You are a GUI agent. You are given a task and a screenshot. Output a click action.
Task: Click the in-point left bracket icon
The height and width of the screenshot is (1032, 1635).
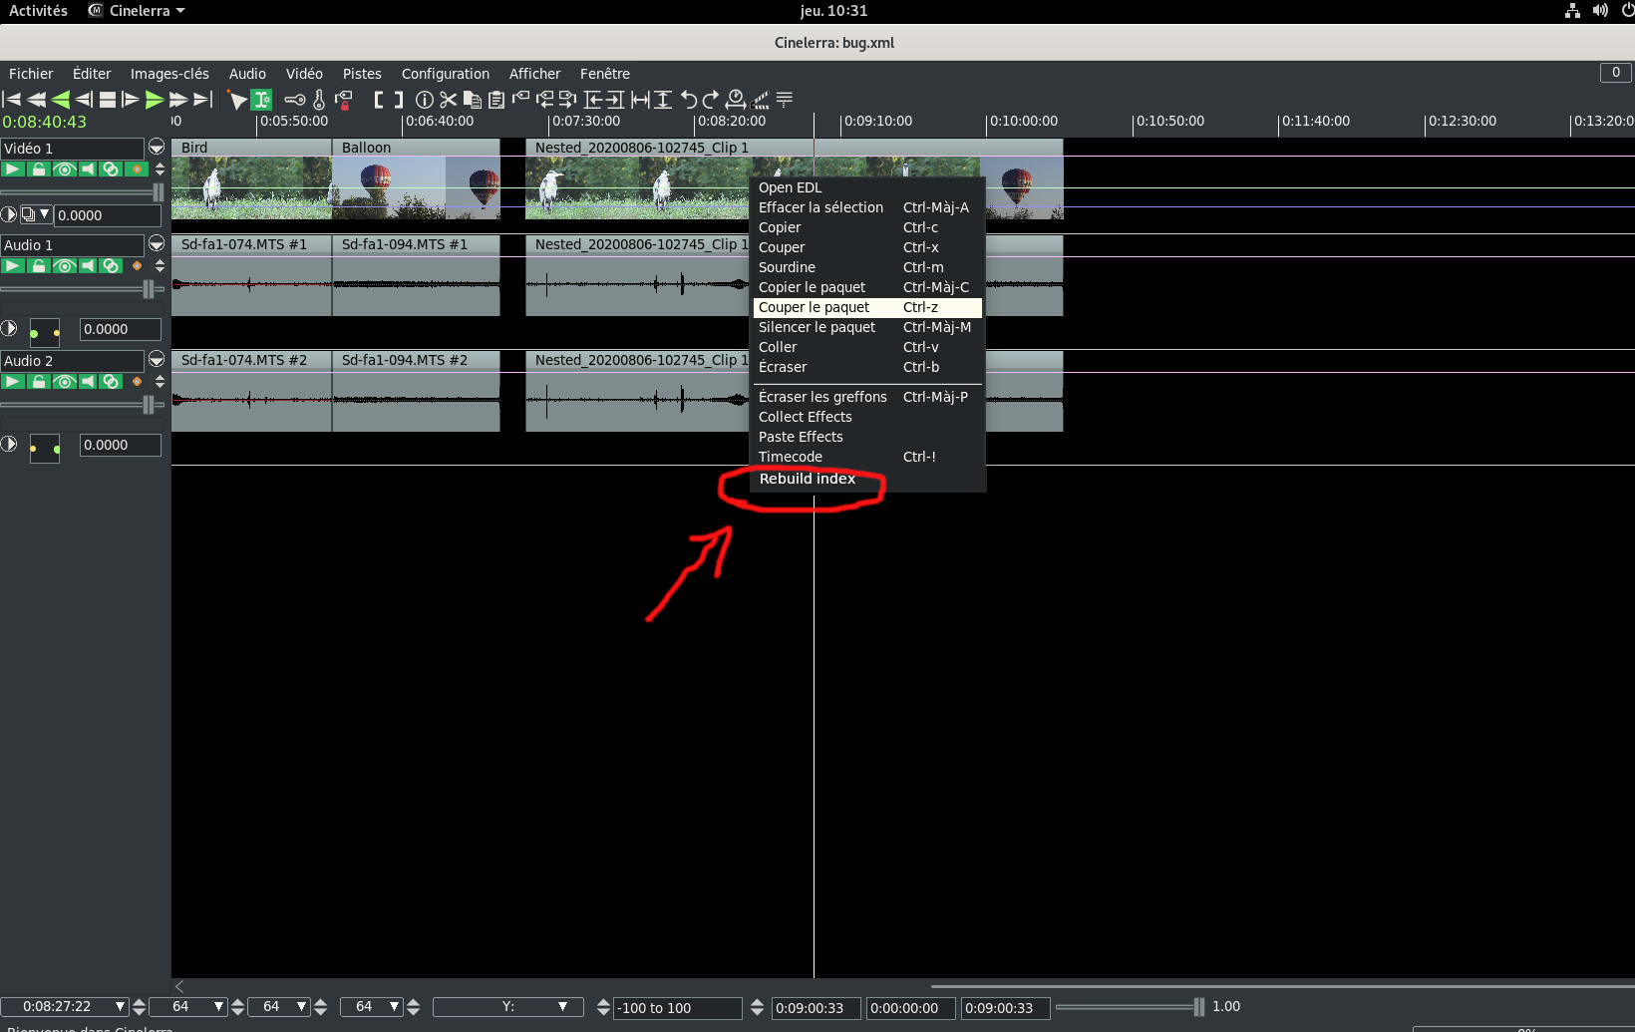(x=379, y=100)
